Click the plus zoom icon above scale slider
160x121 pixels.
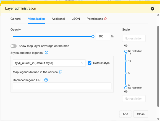(126, 46)
